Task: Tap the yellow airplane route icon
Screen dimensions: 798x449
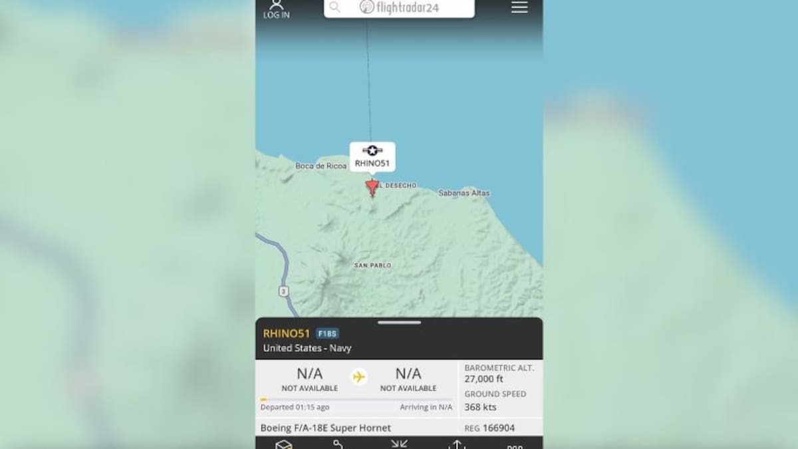Action: (359, 377)
